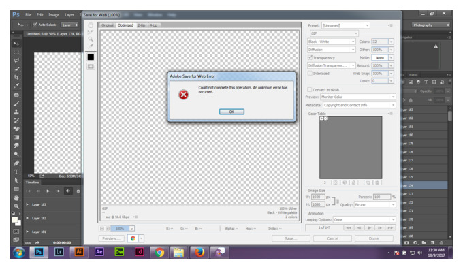Select the Move tool in the Photoshop toolbar
Image resolution: width=463 pixels, height=269 pixels.
point(16,44)
